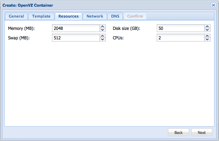The image size is (219, 141).
Task: Click the Create: OpenVZ Container title
Action: pyautogui.click(x=28, y=5)
